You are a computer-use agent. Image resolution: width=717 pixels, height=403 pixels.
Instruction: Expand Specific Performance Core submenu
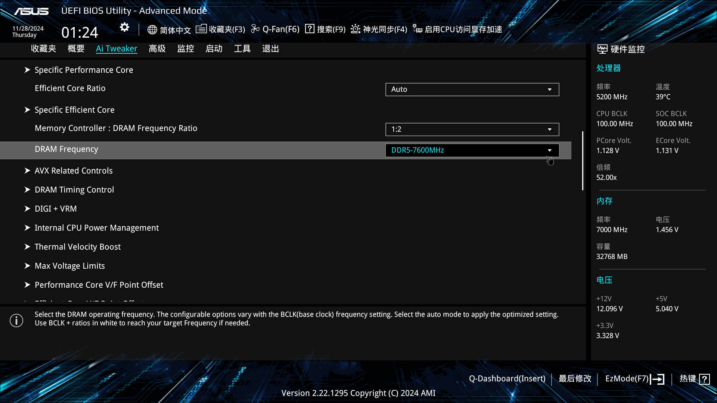tap(84, 70)
